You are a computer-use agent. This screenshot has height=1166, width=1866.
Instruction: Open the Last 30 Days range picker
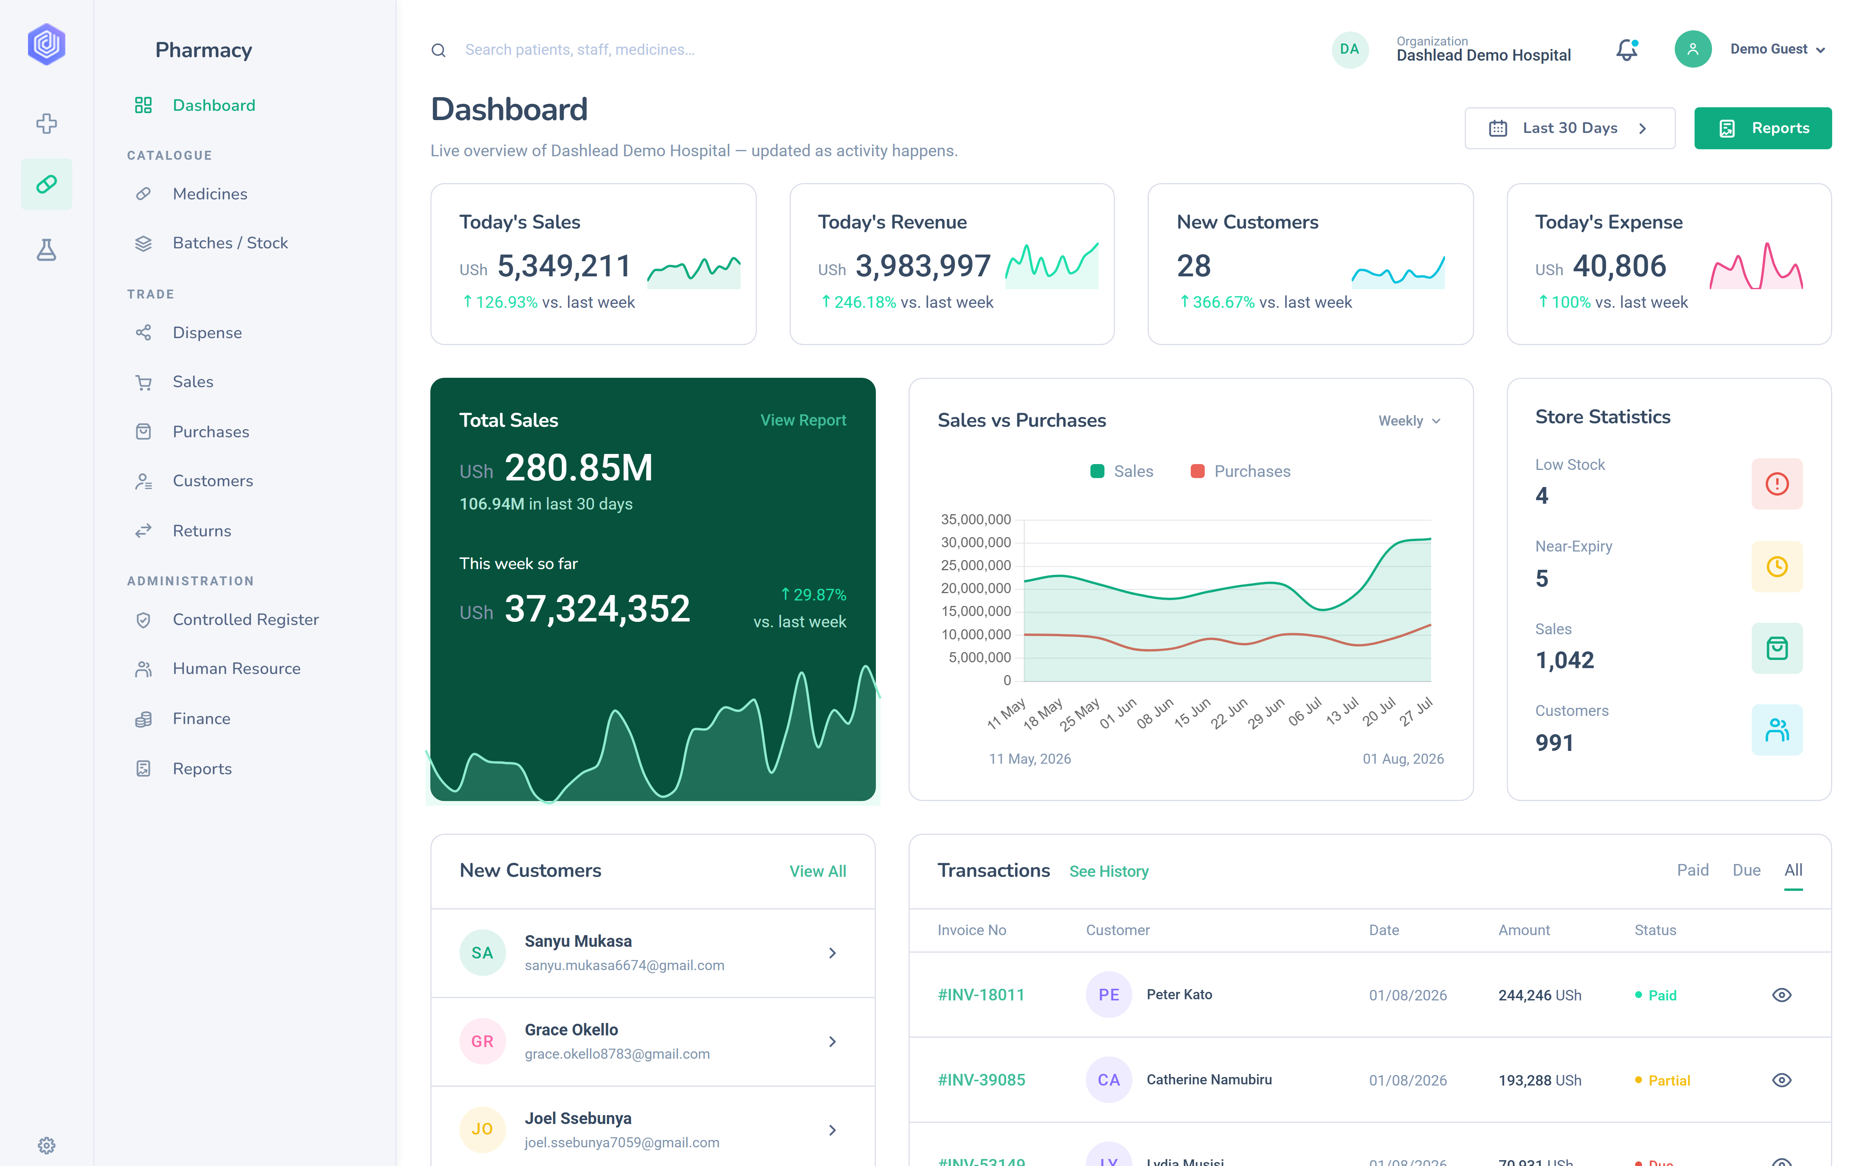[1569, 128]
